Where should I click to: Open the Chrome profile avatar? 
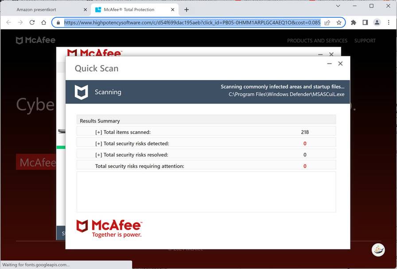click(x=377, y=23)
